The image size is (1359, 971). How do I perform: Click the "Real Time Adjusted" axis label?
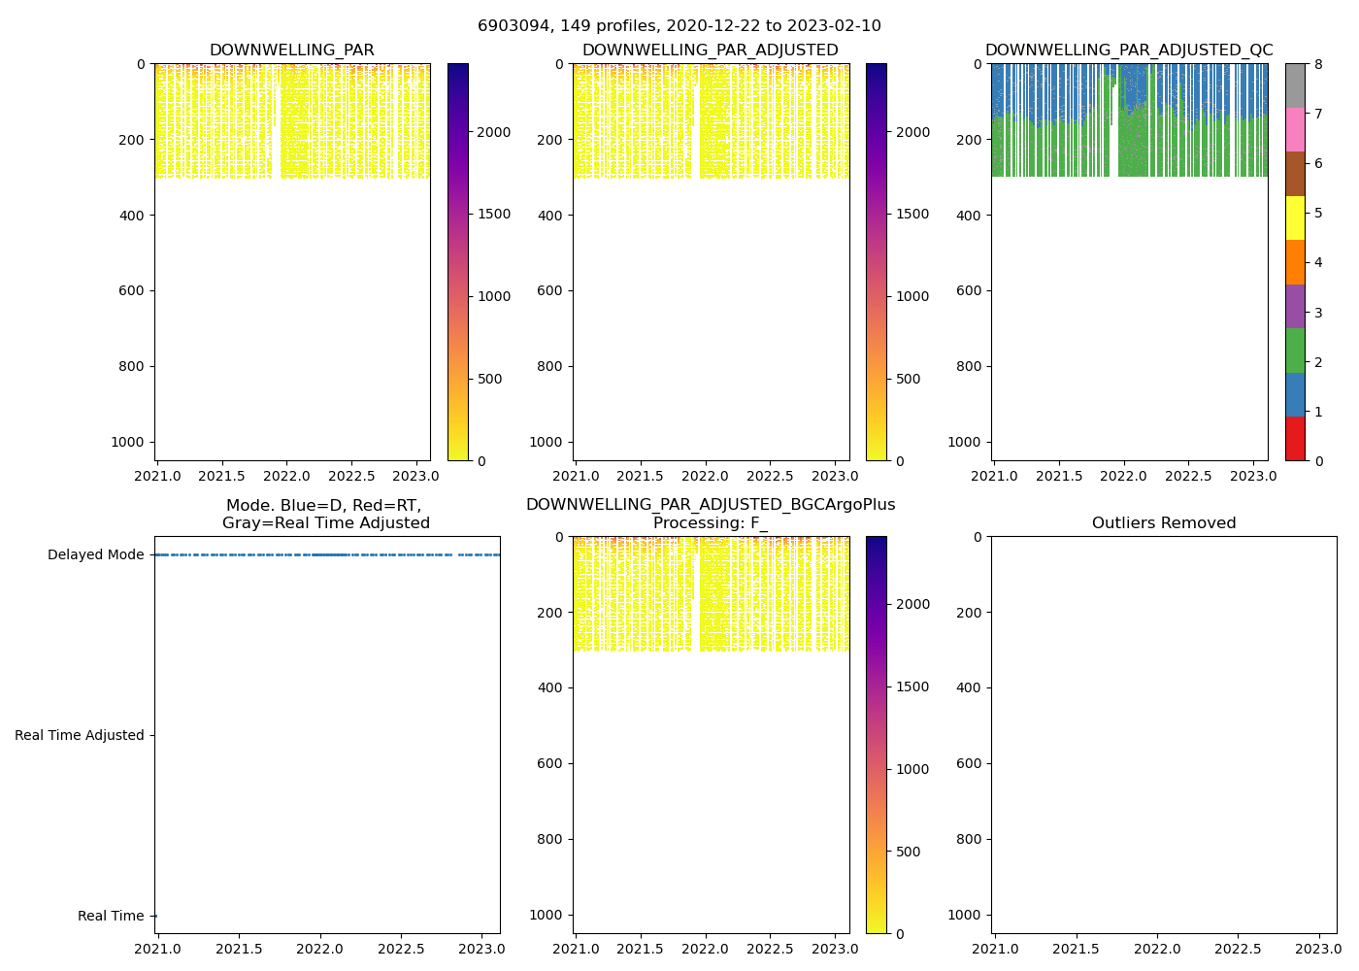80,736
